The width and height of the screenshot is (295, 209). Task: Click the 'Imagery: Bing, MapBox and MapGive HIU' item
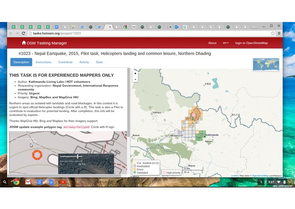pyautogui.click(x=48, y=97)
